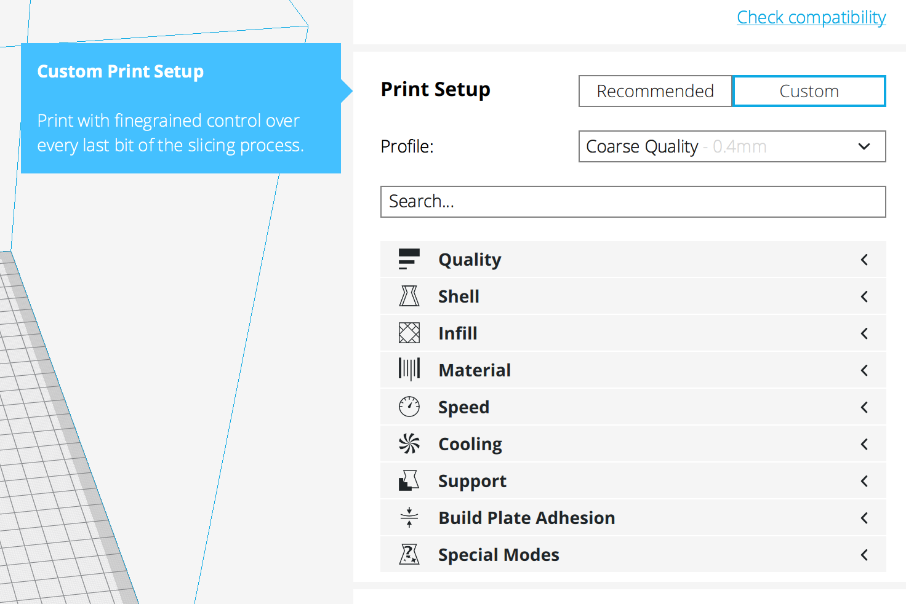The image size is (906, 604).
Task: Expand the Quality section chevron
Action: click(864, 260)
